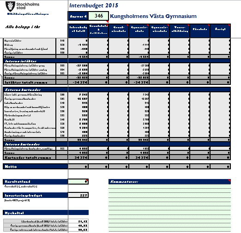Click 34 374 in the Internbudget totalt column

coord(81,157)
